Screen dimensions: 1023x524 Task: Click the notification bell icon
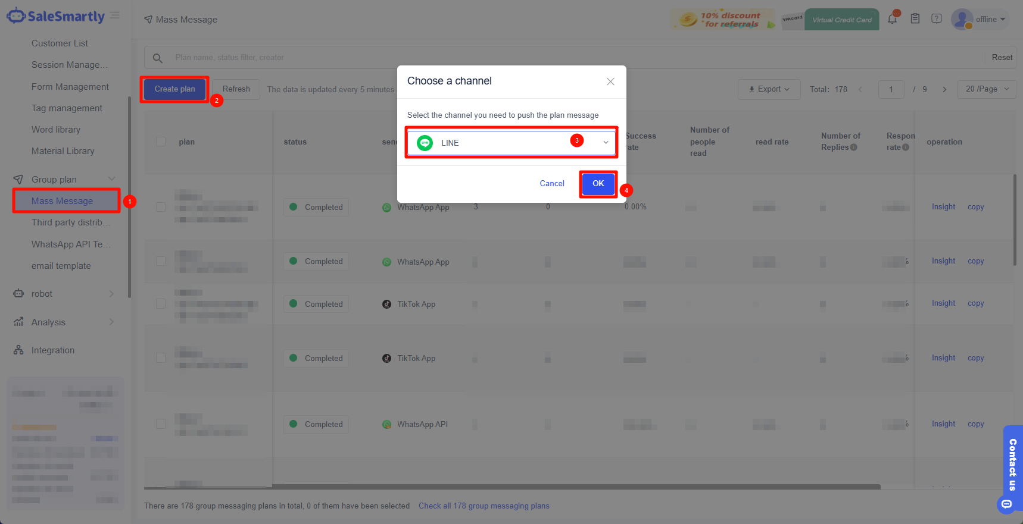pyautogui.click(x=892, y=19)
